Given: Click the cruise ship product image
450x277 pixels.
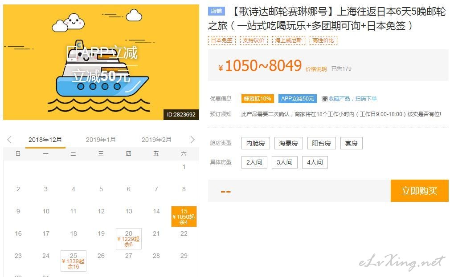Looking at the screenshot, I should click(101, 62).
